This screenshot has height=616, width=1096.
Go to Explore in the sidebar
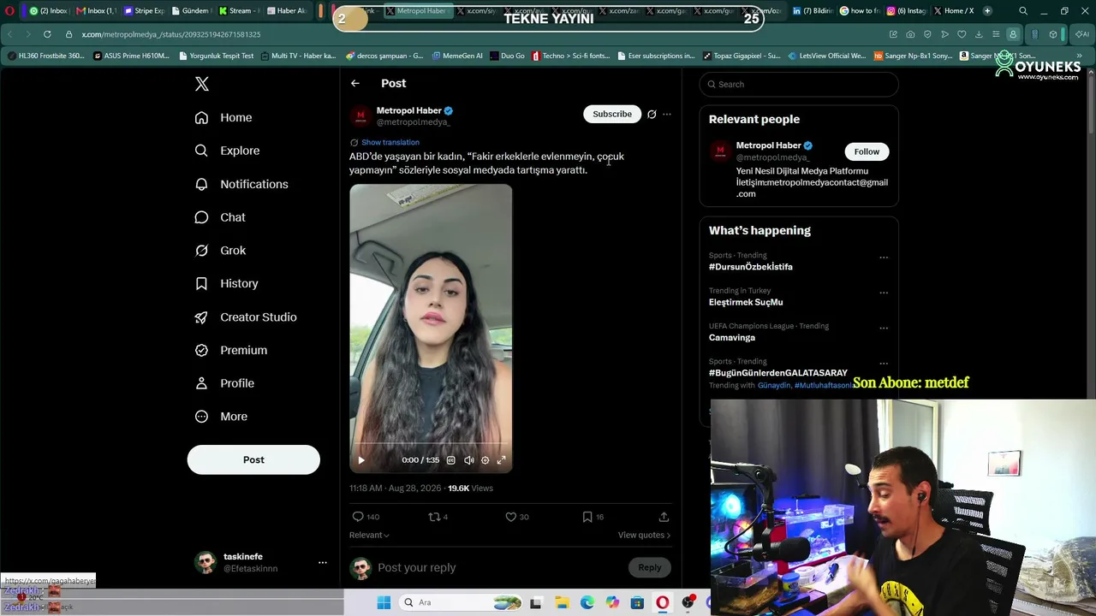click(227, 151)
